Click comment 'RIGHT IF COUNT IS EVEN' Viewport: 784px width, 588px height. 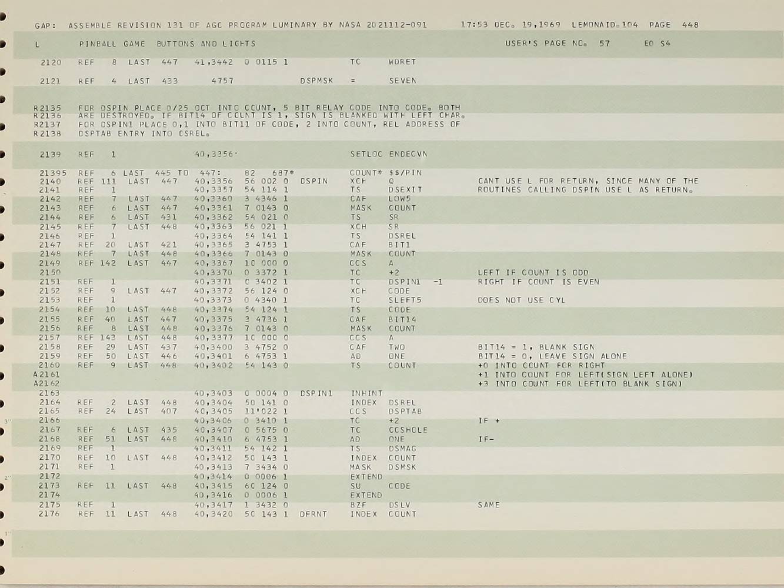point(538,282)
